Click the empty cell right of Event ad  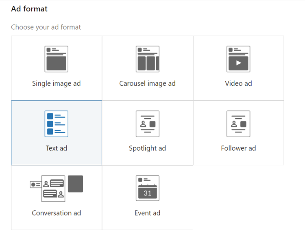point(238,198)
